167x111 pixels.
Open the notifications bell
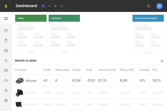pos(148,6)
